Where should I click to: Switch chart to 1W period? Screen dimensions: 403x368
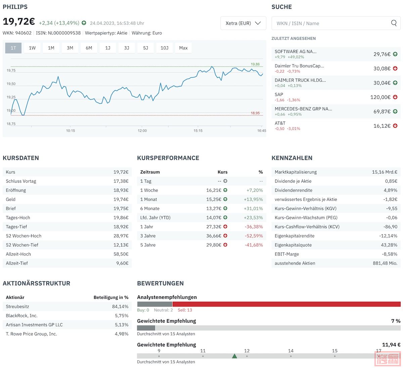point(32,48)
